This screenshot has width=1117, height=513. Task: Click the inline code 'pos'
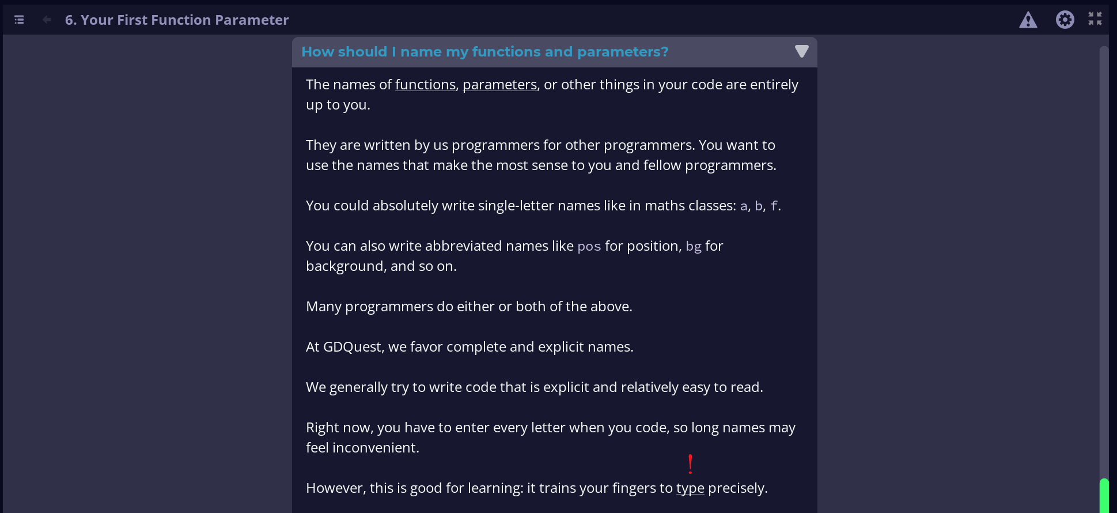(589, 246)
